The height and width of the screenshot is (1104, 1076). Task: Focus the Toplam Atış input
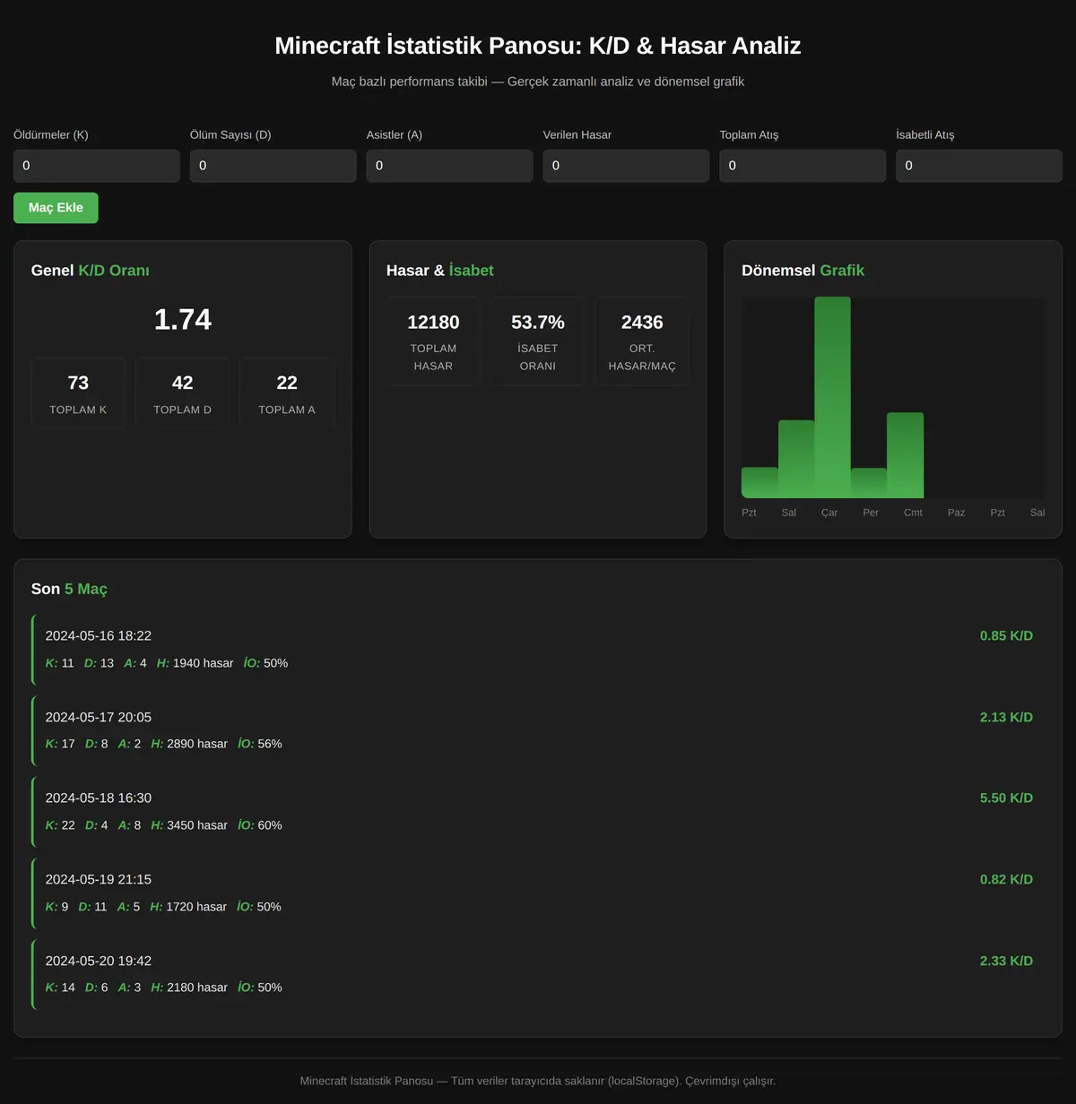tap(803, 166)
